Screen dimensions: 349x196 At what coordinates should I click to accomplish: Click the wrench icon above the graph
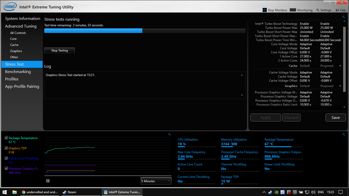[x=169, y=134]
